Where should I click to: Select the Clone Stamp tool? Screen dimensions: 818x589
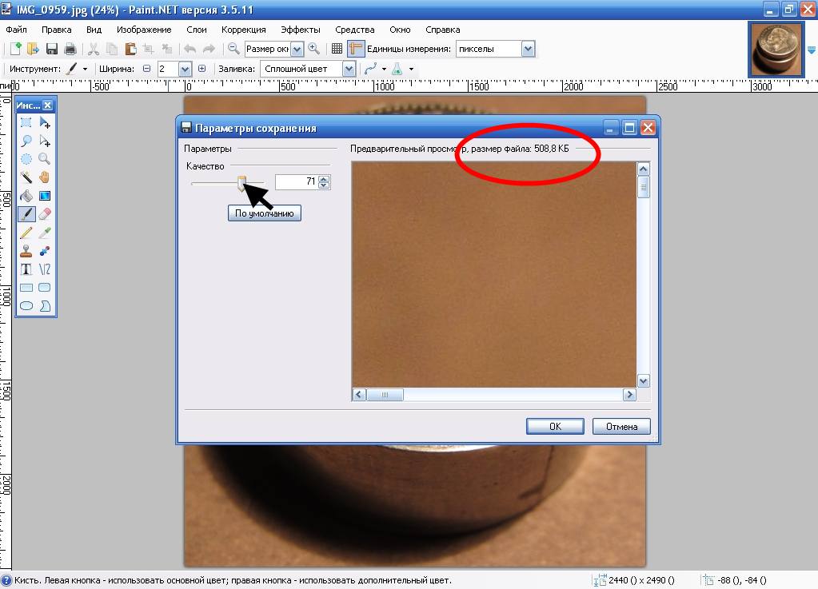(26, 251)
